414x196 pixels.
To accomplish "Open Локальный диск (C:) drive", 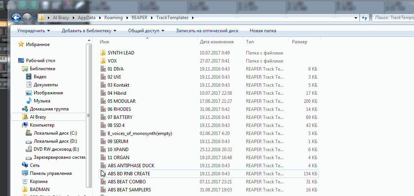I will pyautogui.click(x=55, y=133).
